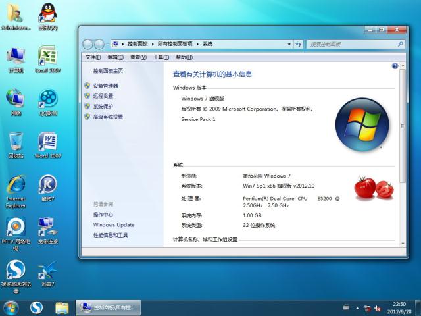The image size is (421, 316).
Task: Click the scrollbar up arrow
Action: tap(403, 65)
